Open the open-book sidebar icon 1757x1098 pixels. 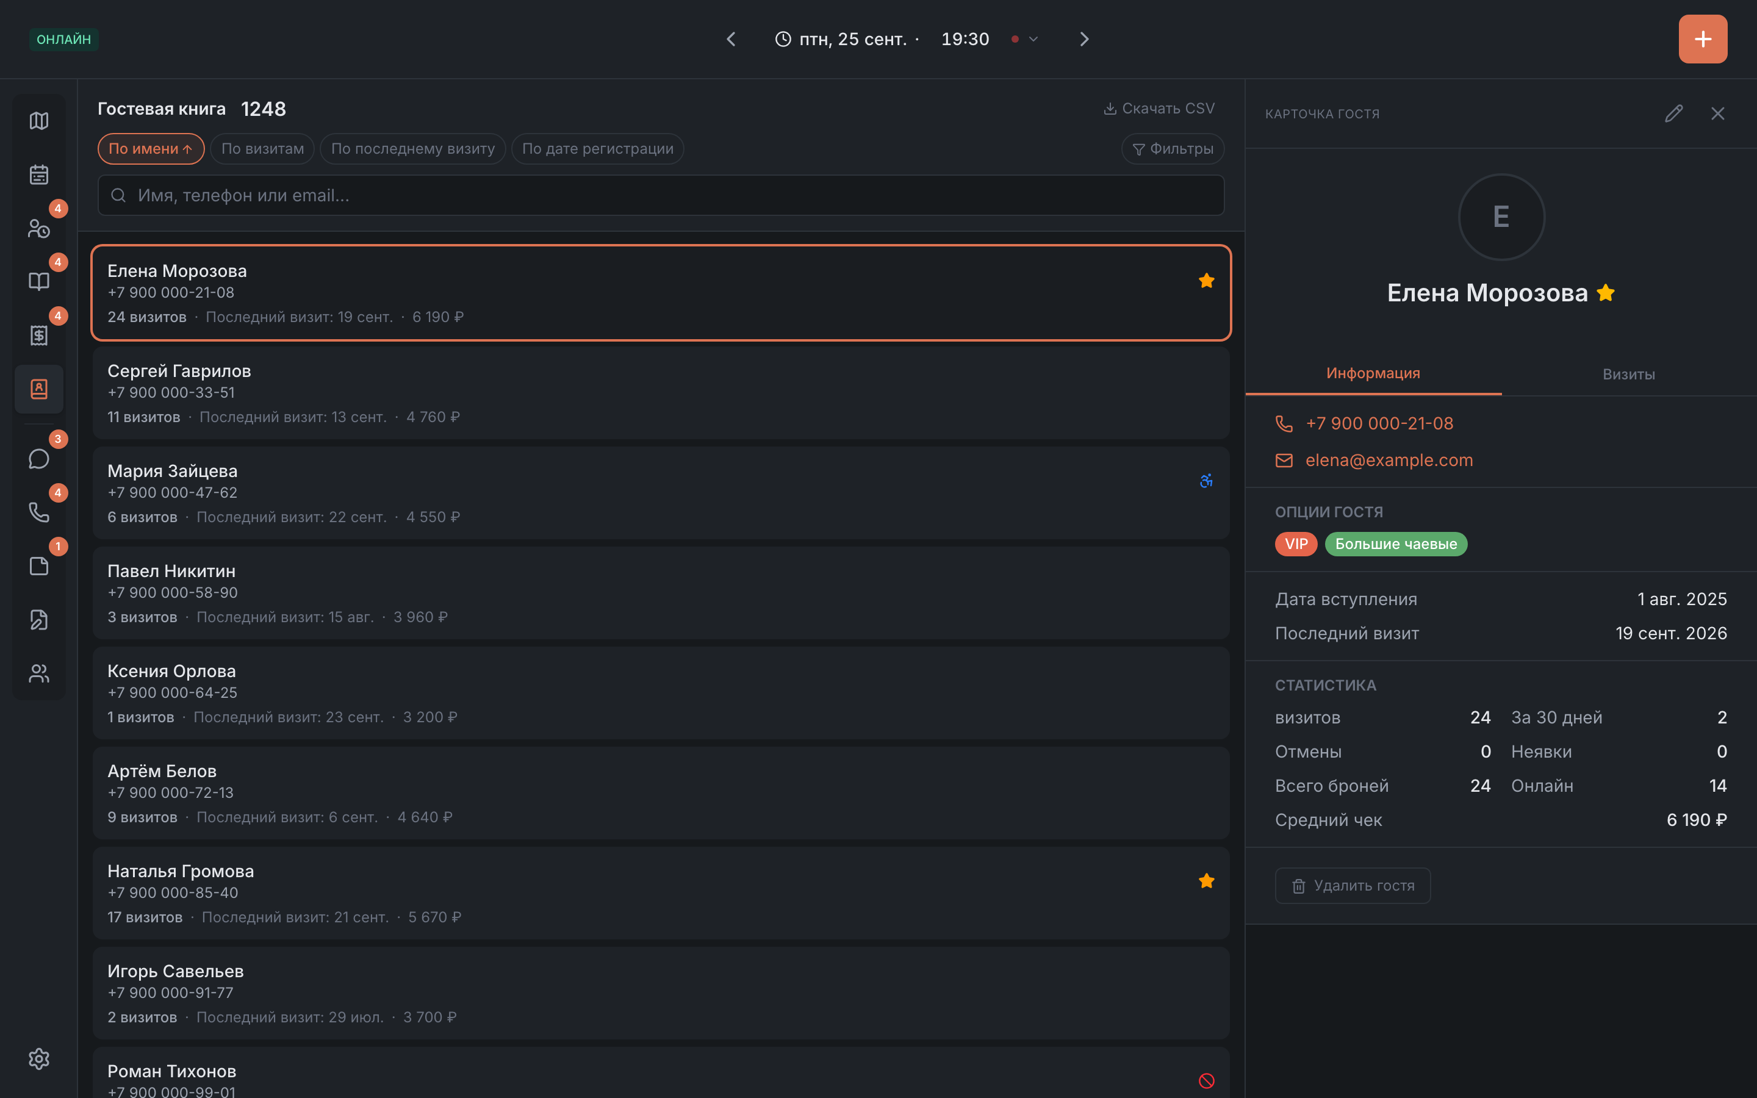pyautogui.click(x=39, y=282)
